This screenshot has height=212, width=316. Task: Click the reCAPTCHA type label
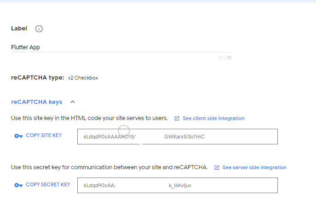click(37, 78)
